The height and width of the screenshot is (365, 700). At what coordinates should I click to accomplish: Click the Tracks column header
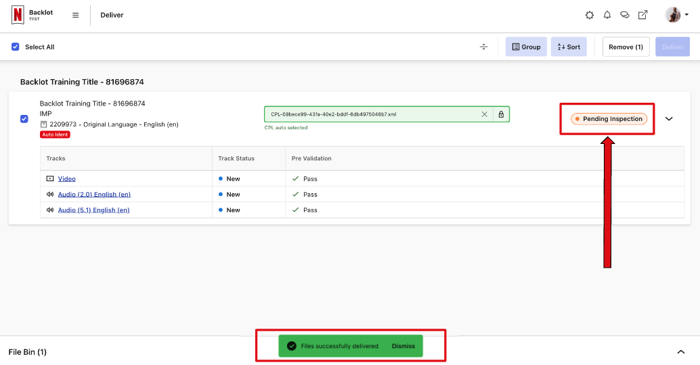(x=56, y=158)
